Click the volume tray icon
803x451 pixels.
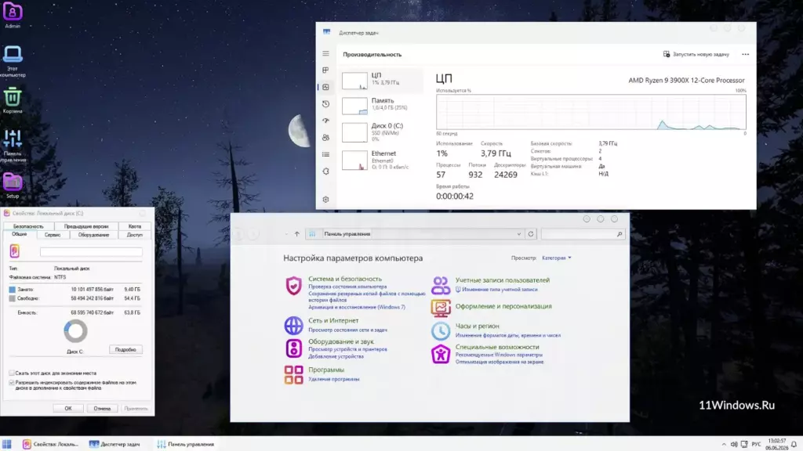[734, 445]
